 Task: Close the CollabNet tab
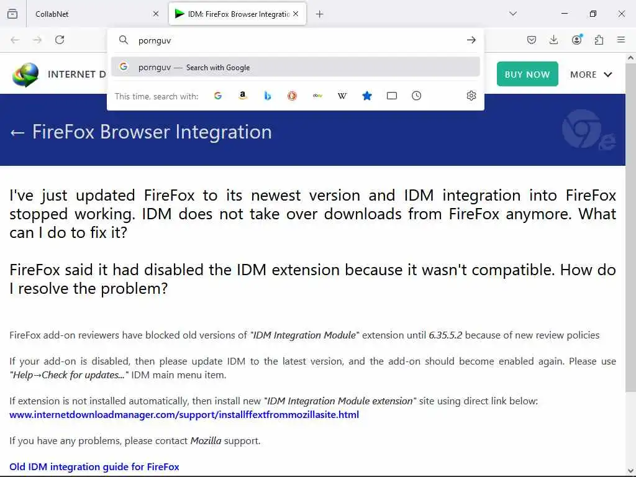(x=156, y=14)
